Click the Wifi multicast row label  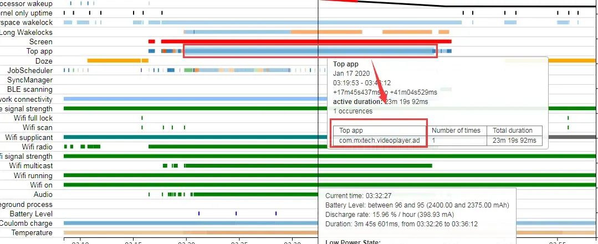pos(31,166)
